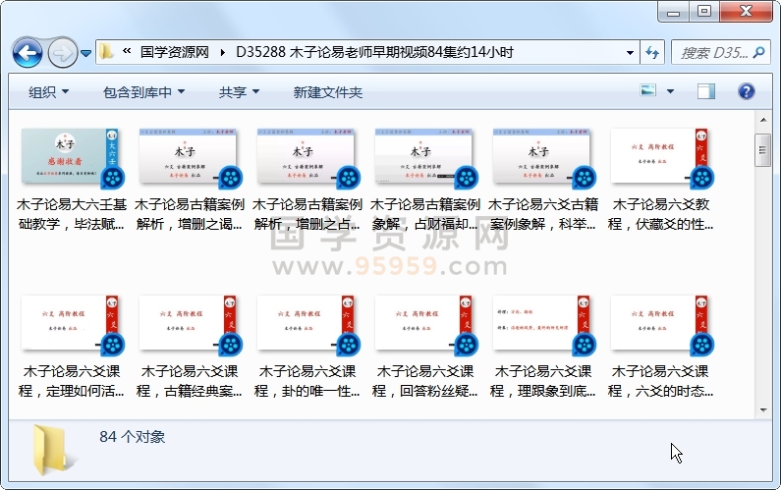Open address bar history dropdown

[630, 52]
